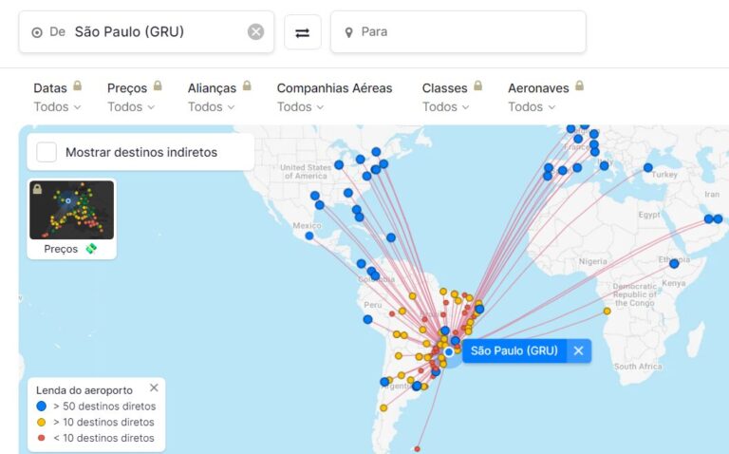Click the lock icon next to Aeronaves

click(579, 85)
